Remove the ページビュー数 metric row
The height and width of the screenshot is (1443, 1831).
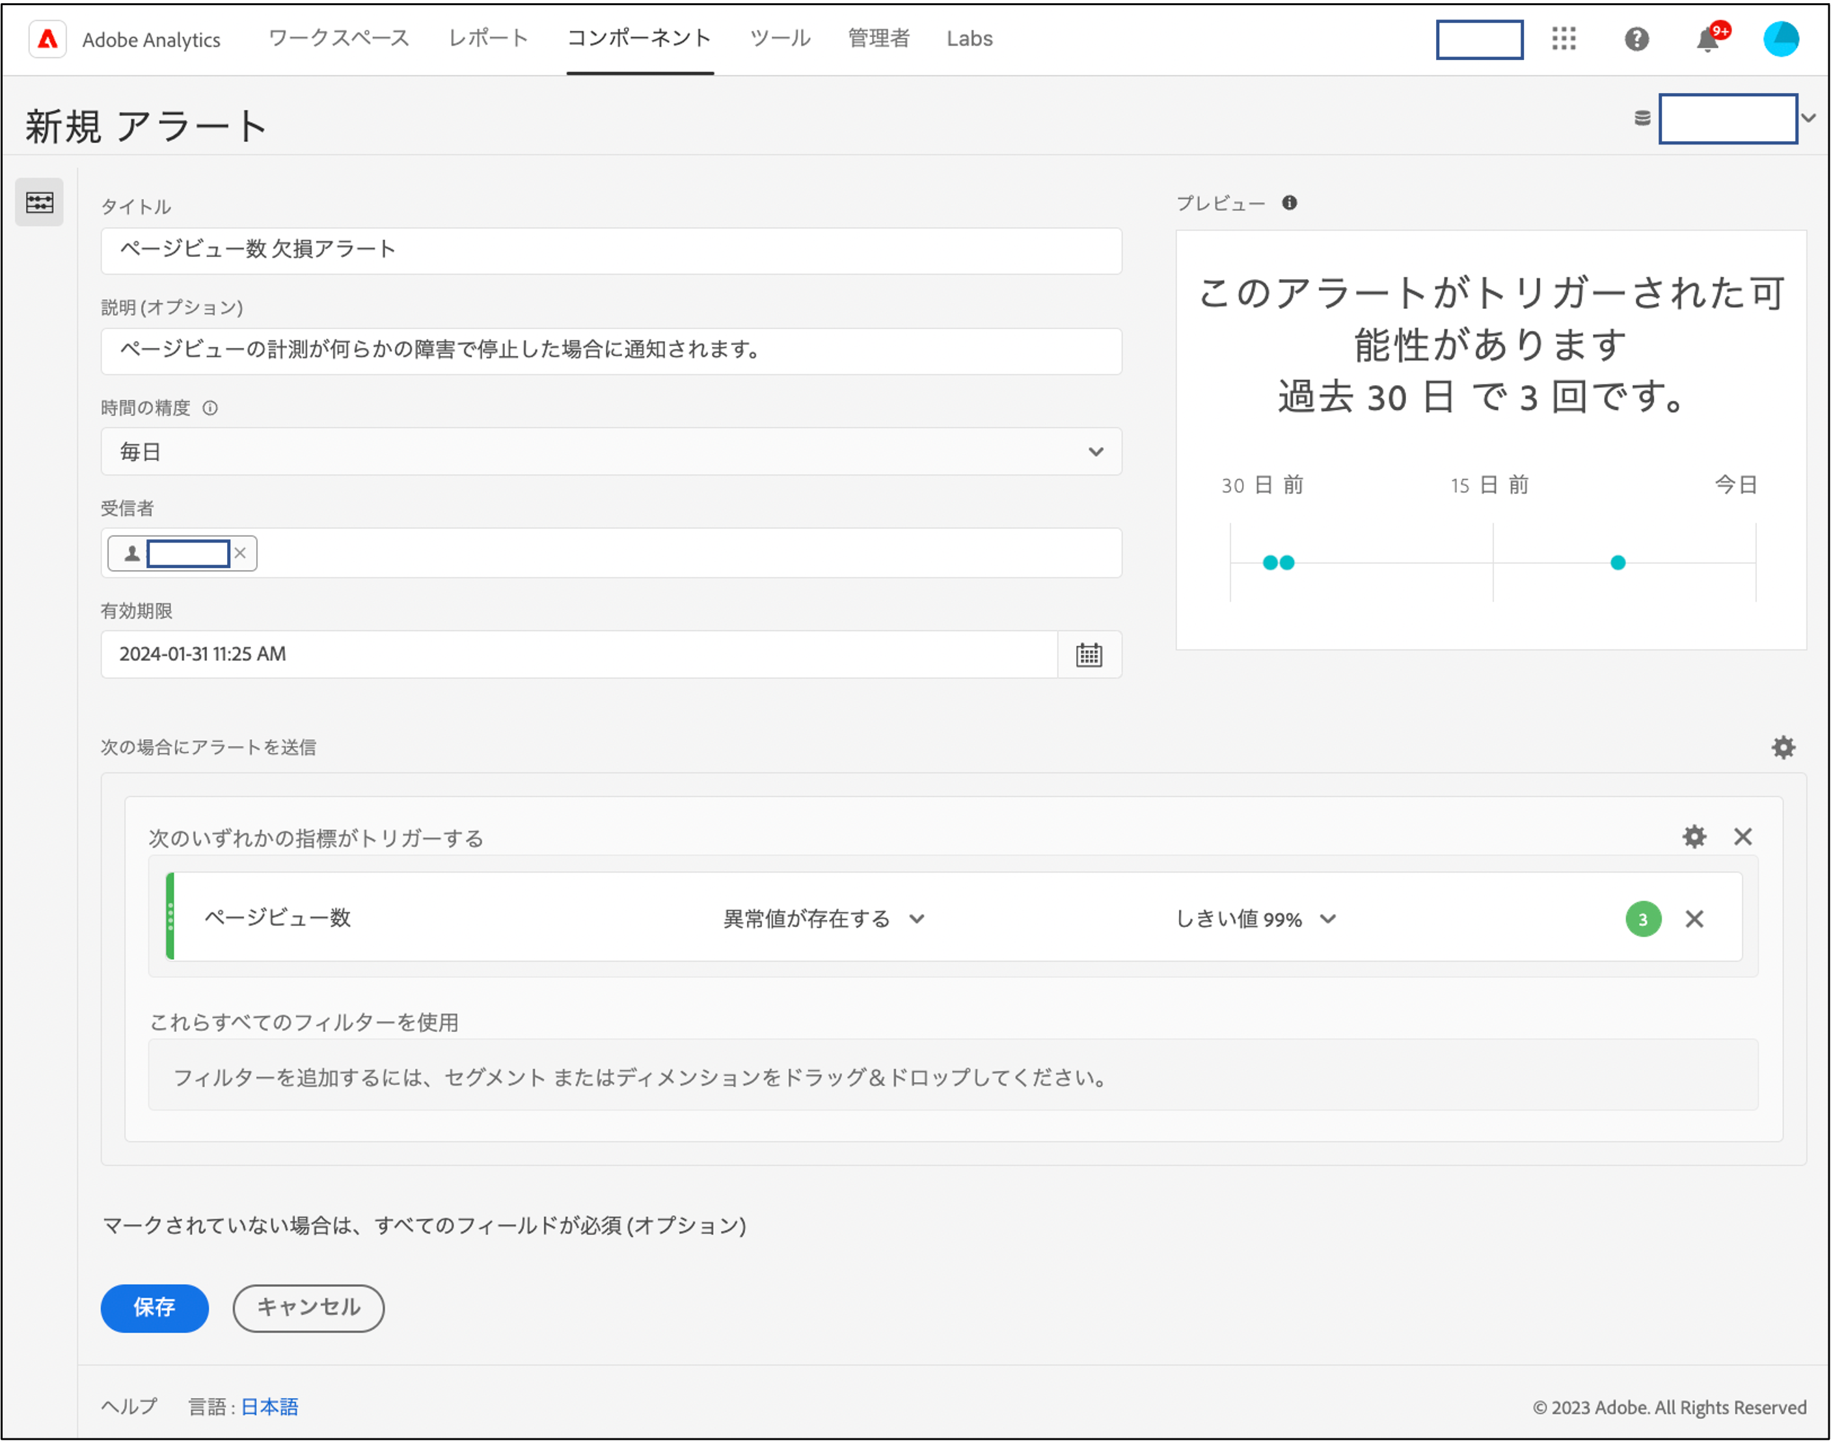coord(1693,919)
